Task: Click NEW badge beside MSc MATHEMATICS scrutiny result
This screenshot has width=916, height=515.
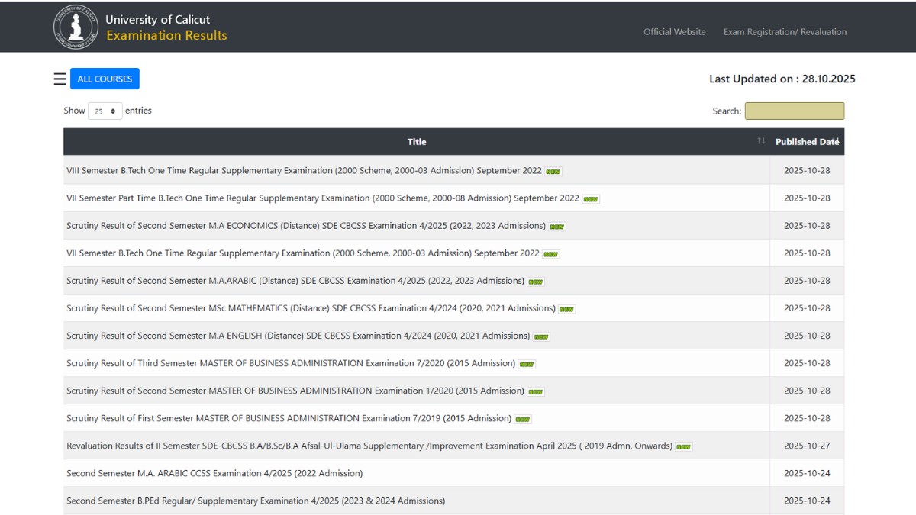Action: pyautogui.click(x=566, y=309)
